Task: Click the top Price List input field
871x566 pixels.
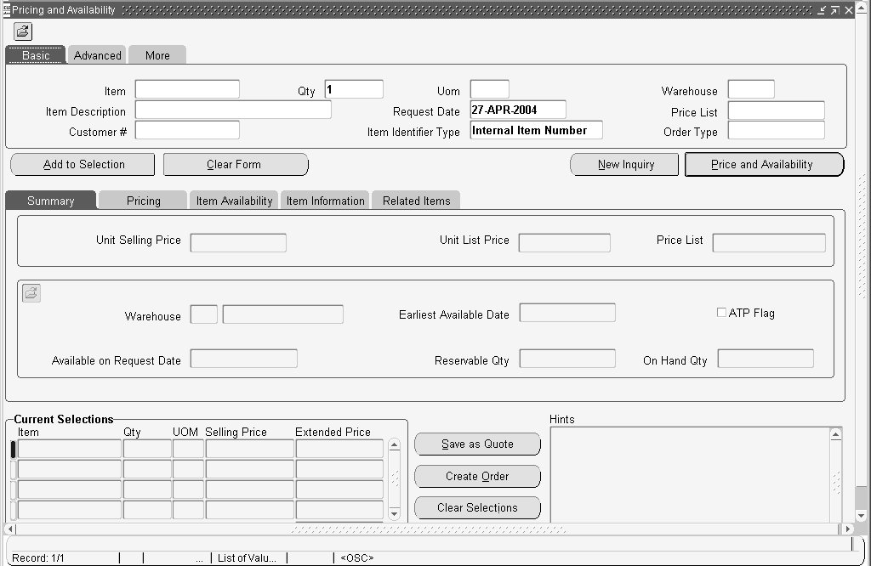Action: (776, 110)
